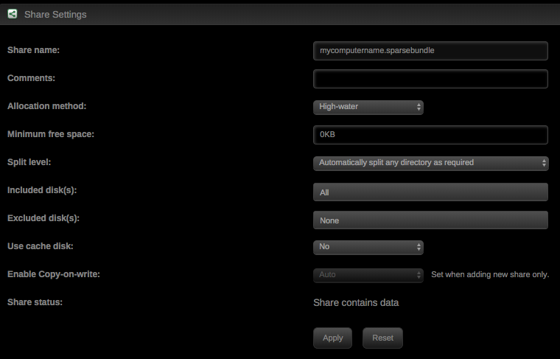Click the Enable Copy-on-write: label
560x359 pixels.
click(x=54, y=274)
